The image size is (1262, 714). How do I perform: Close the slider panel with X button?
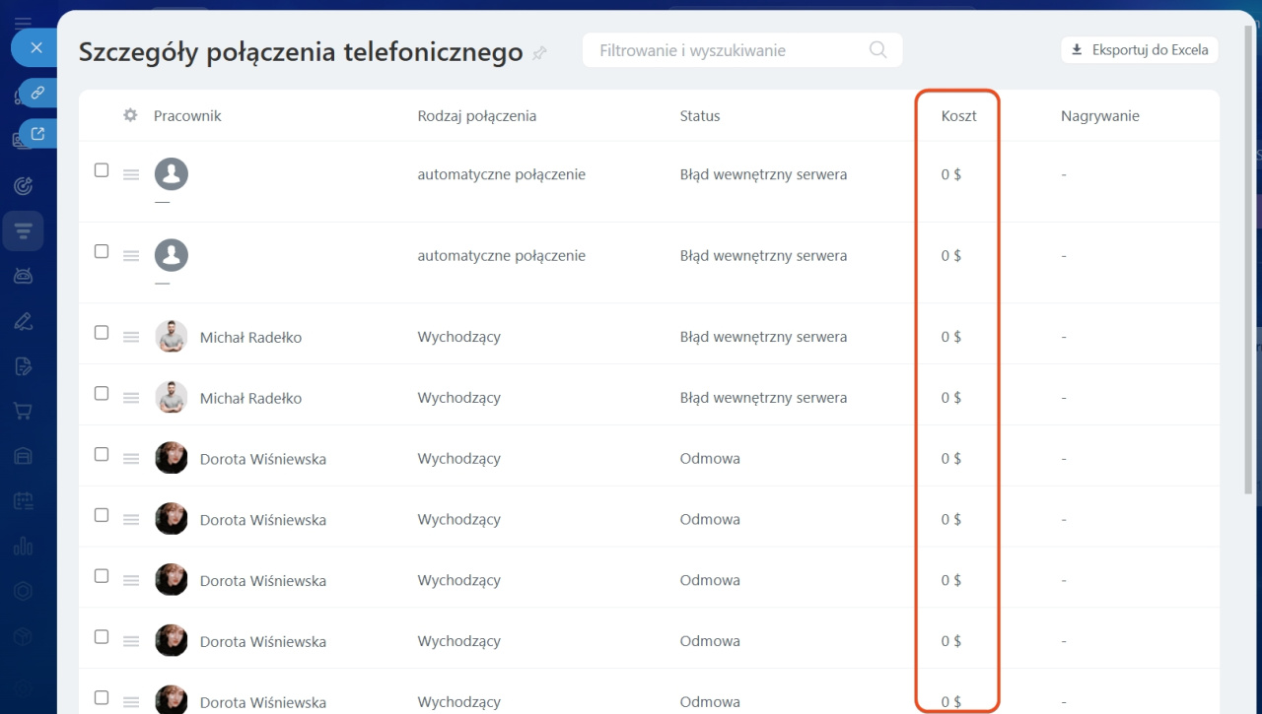point(36,47)
